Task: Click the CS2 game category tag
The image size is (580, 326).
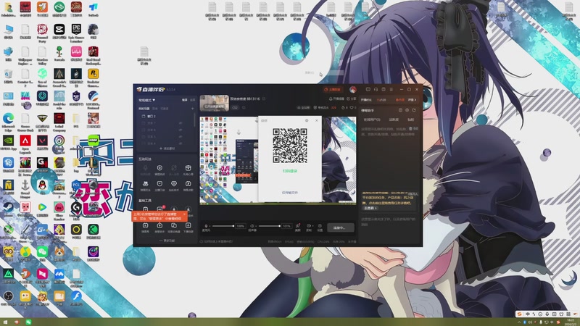Action: [x=235, y=107]
